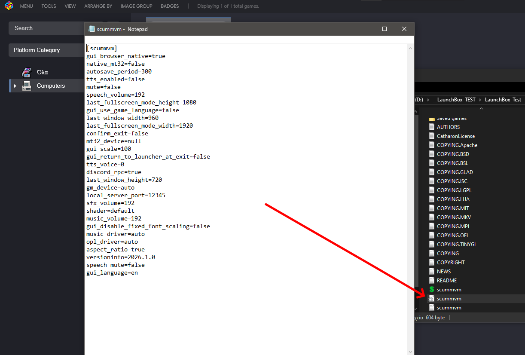Viewport: 525px width, 355px height.
Task: Select the scummvm gear config file icon
Action: click(x=432, y=299)
